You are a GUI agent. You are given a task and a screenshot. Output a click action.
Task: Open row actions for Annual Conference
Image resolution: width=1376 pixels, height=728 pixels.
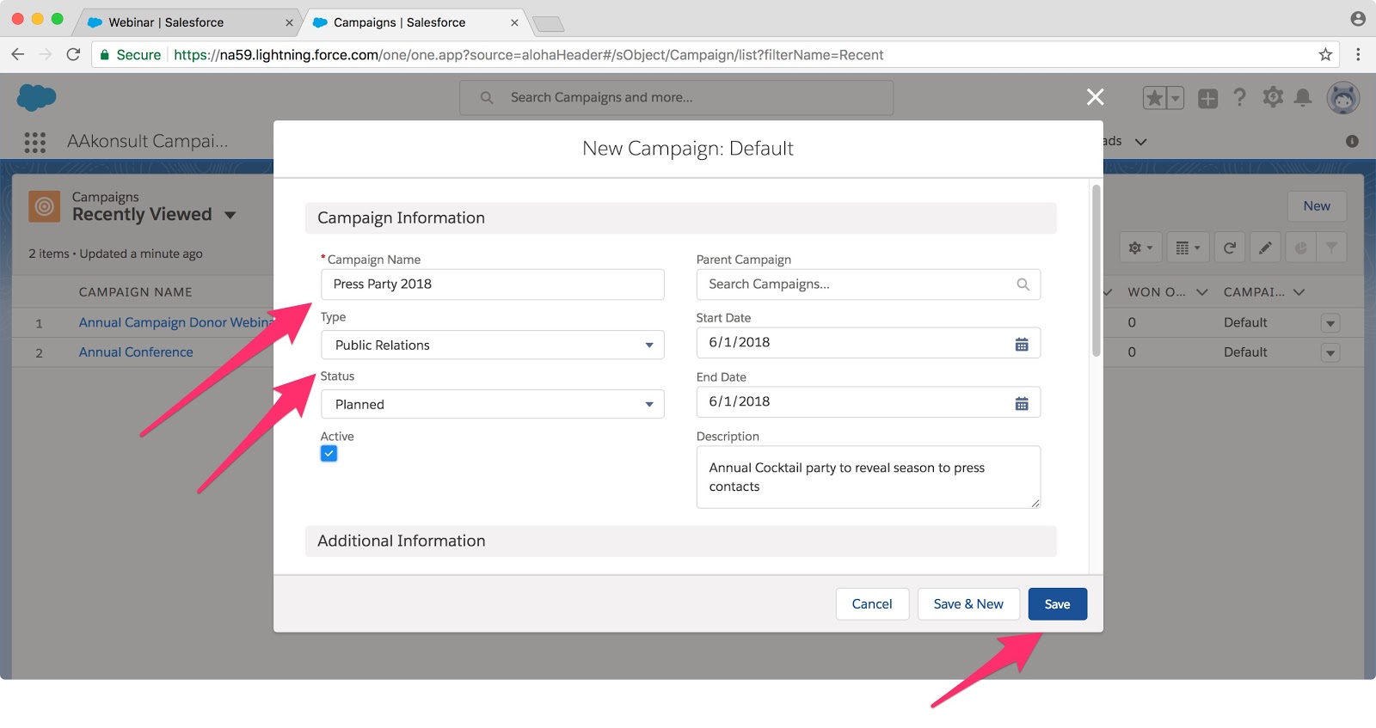pos(1330,352)
